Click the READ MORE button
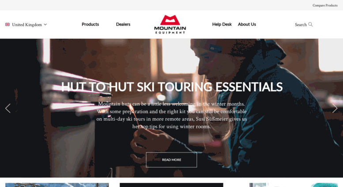This screenshot has height=187, width=343. point(171,160)
